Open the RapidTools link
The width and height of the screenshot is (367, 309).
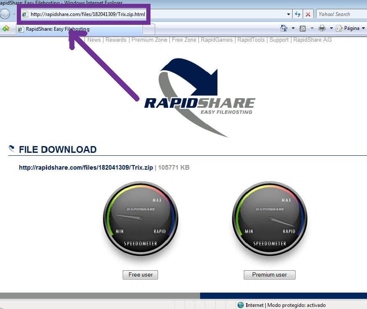click(251, 40)
